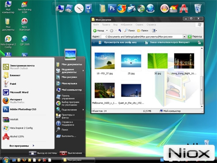This screenshot has height=163, width=217.
Task: Open the Вид menu in Explorer
Action: (115, 25)
